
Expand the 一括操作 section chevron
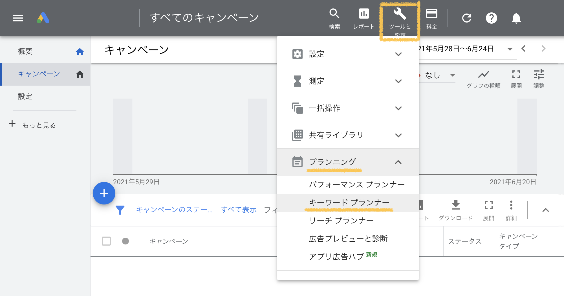pos(398,108)
